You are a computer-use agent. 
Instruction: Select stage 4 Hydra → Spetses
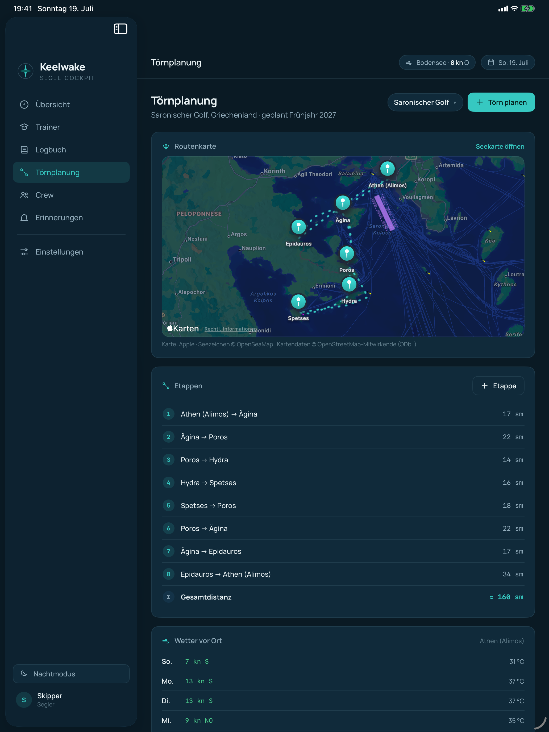[x=343, y=483]
